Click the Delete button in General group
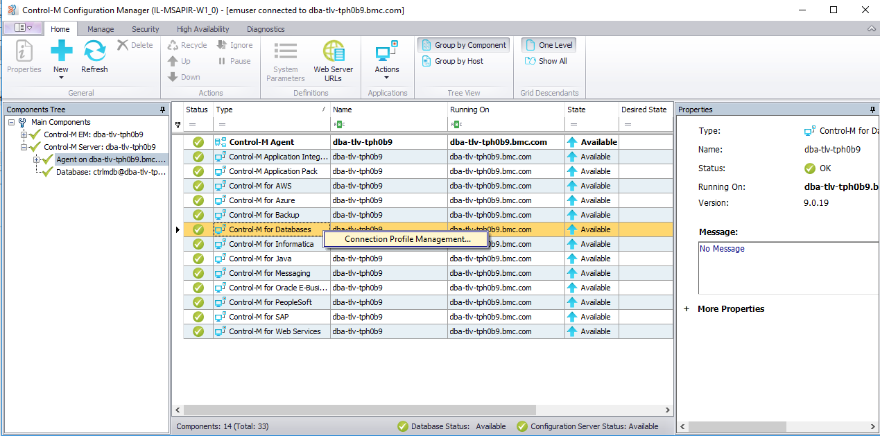 [x=135, y=45]
